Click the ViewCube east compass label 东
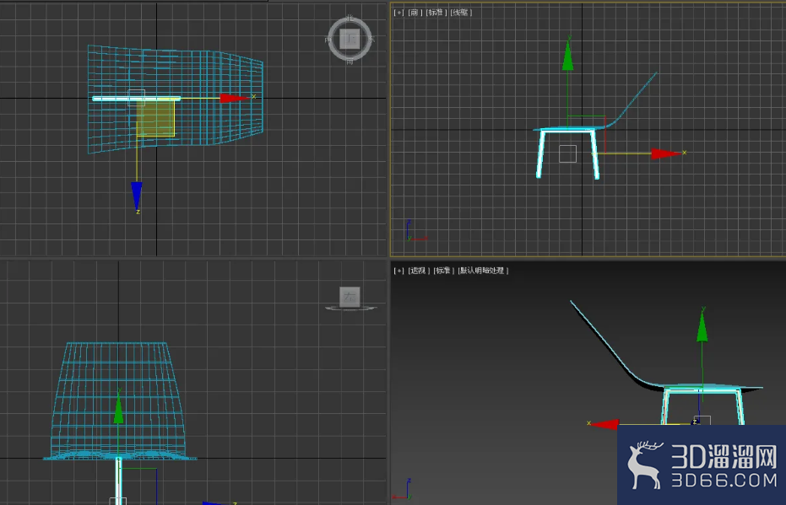 [372, 39]
